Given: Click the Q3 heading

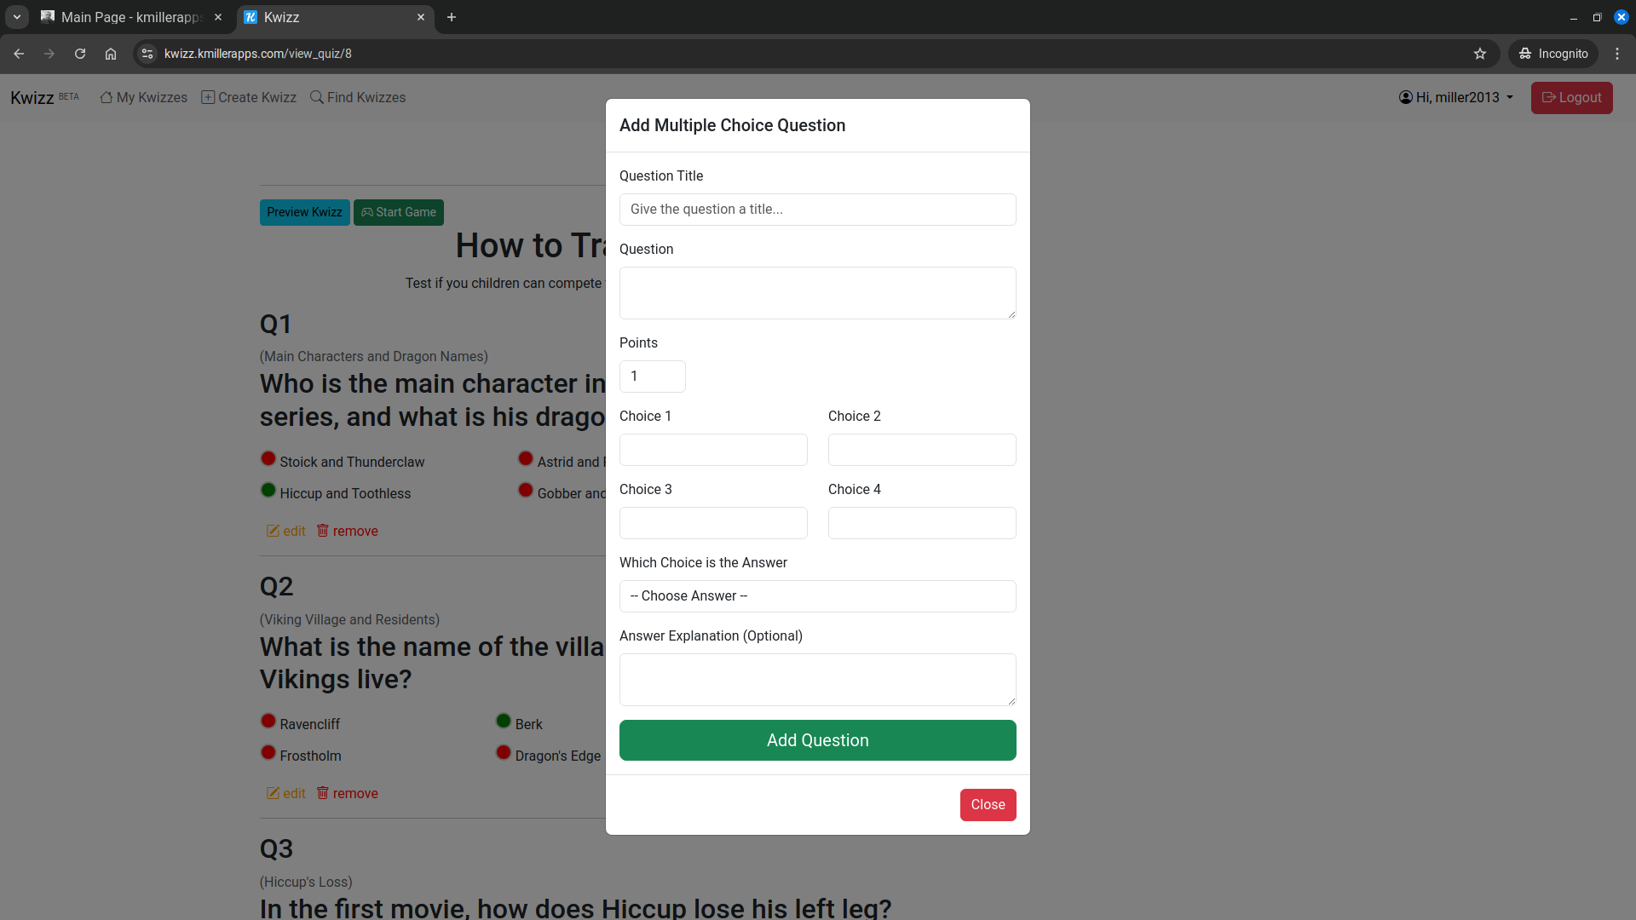Looking at the screenshot, I should (276, 848).
